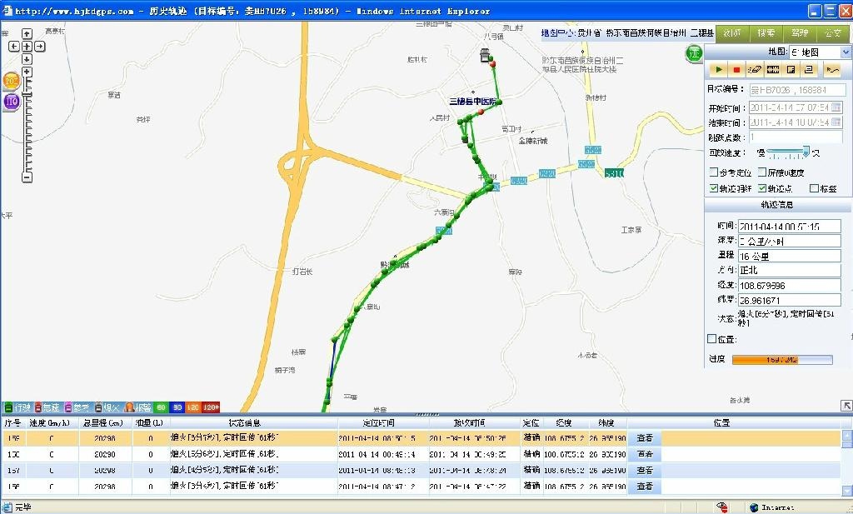Open the start time calendar picker
Viewport: 853px width, 514px height.
coord(836,107)
